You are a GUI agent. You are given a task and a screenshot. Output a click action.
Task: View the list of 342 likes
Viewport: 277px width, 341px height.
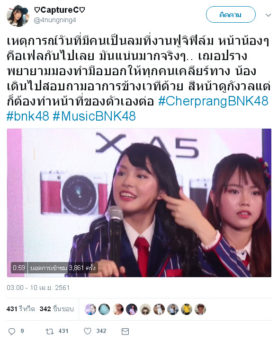[x=57, y=309]
